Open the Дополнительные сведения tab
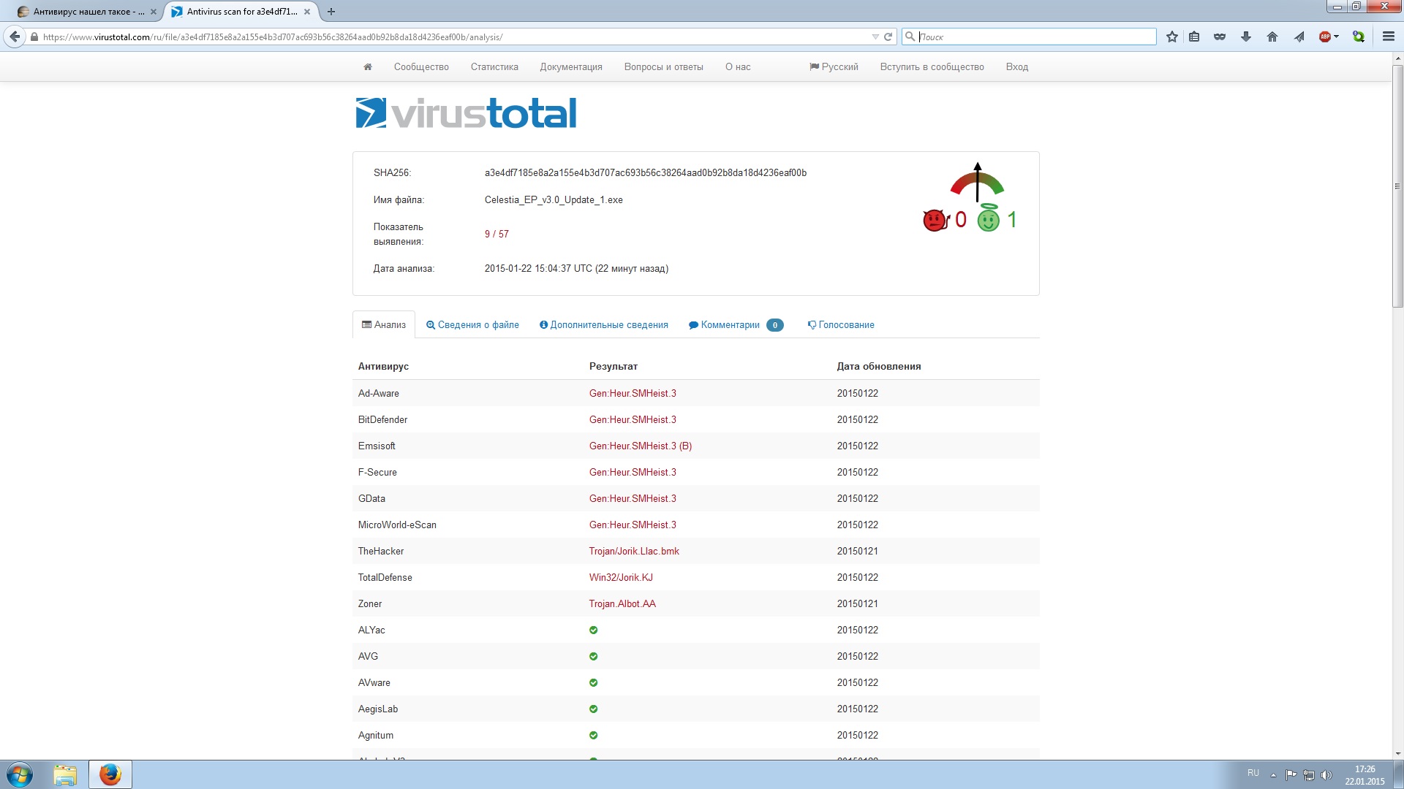 point(604,324)
